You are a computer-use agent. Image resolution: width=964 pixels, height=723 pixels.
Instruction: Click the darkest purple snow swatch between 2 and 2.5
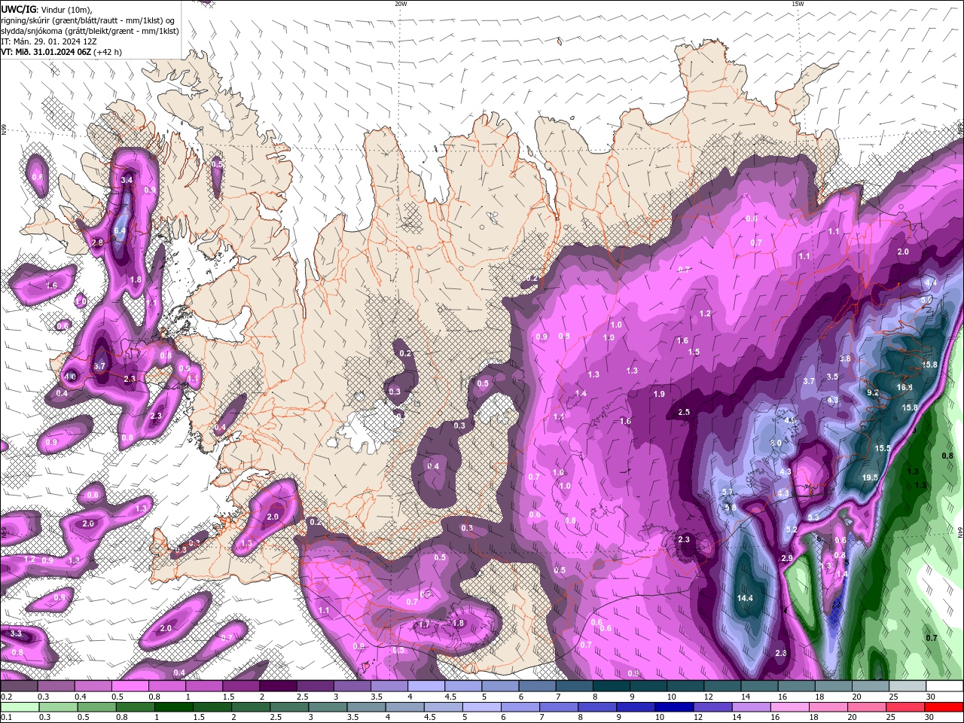tap(278, 686)
